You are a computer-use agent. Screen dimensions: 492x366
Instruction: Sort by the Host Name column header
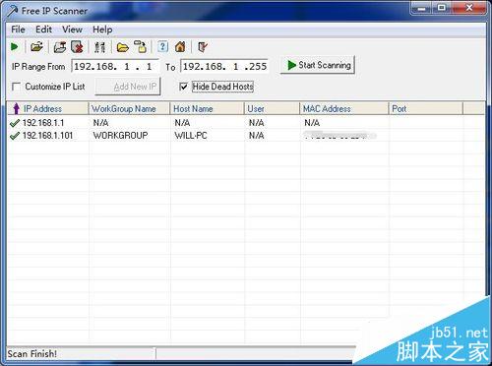[x=208, y=108]
